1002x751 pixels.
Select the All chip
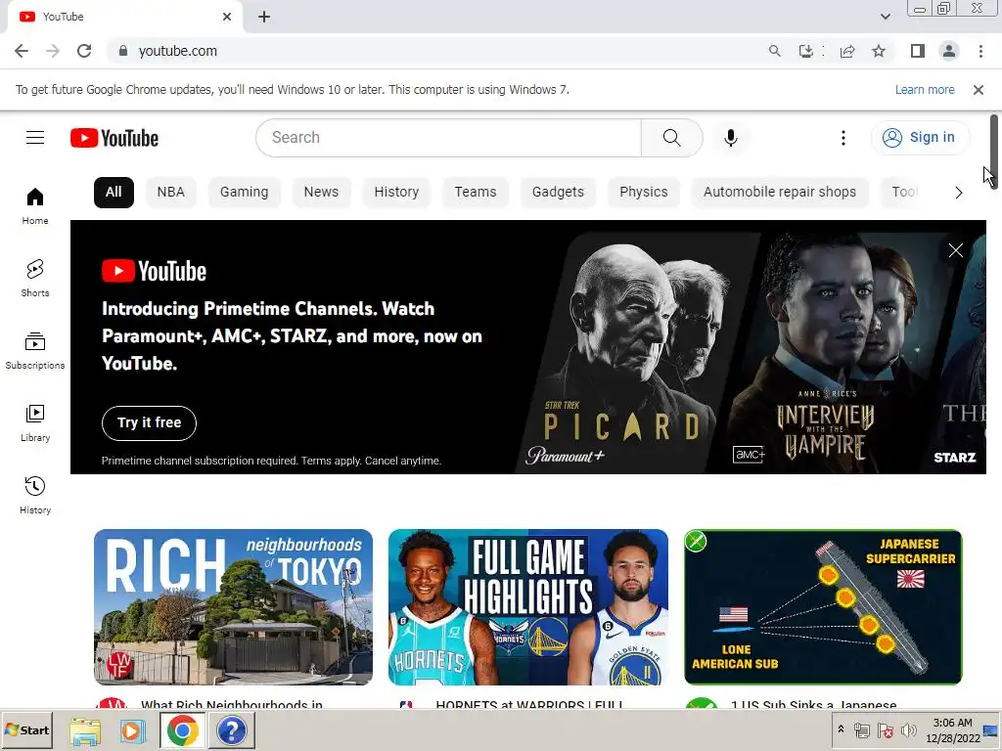click(x=114, y=193)
